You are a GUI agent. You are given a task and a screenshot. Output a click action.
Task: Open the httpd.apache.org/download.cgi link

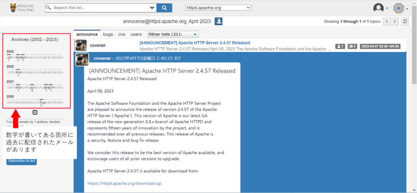[x=124, y=183]
